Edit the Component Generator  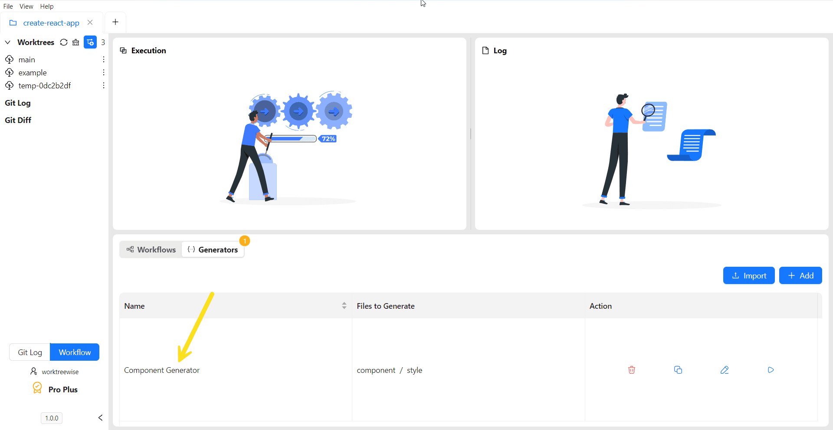pos(724,370)
